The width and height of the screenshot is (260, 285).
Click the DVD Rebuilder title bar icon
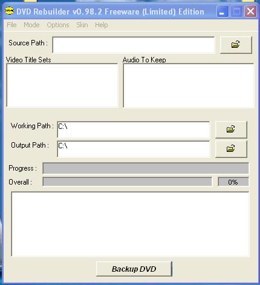pos(9,11)
